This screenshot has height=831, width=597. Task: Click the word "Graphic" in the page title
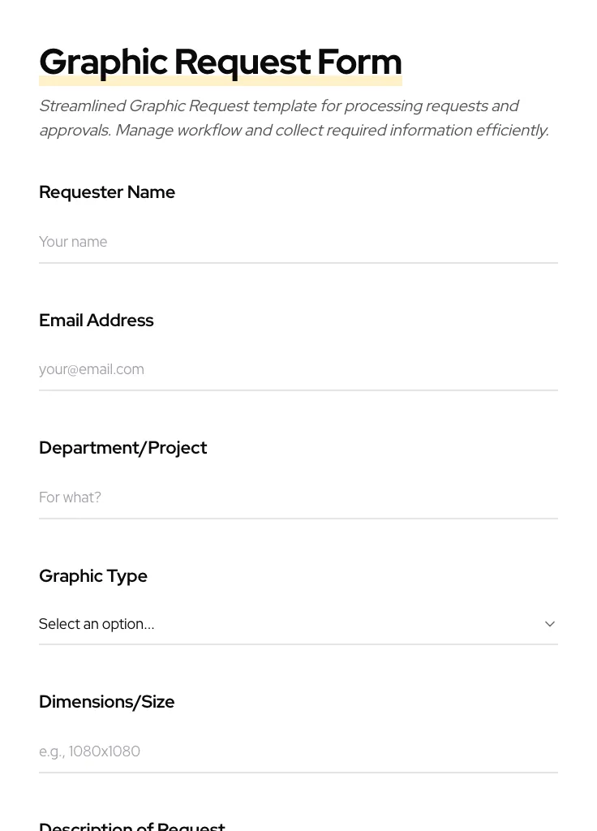tap(103, 62)
